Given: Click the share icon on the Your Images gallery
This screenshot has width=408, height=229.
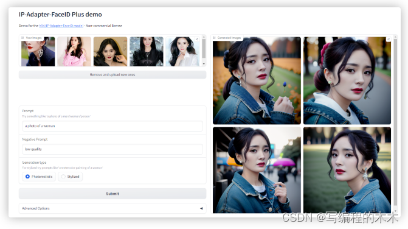Looking at the screenshot, I should pyautogui.click(x=197, y=40).
